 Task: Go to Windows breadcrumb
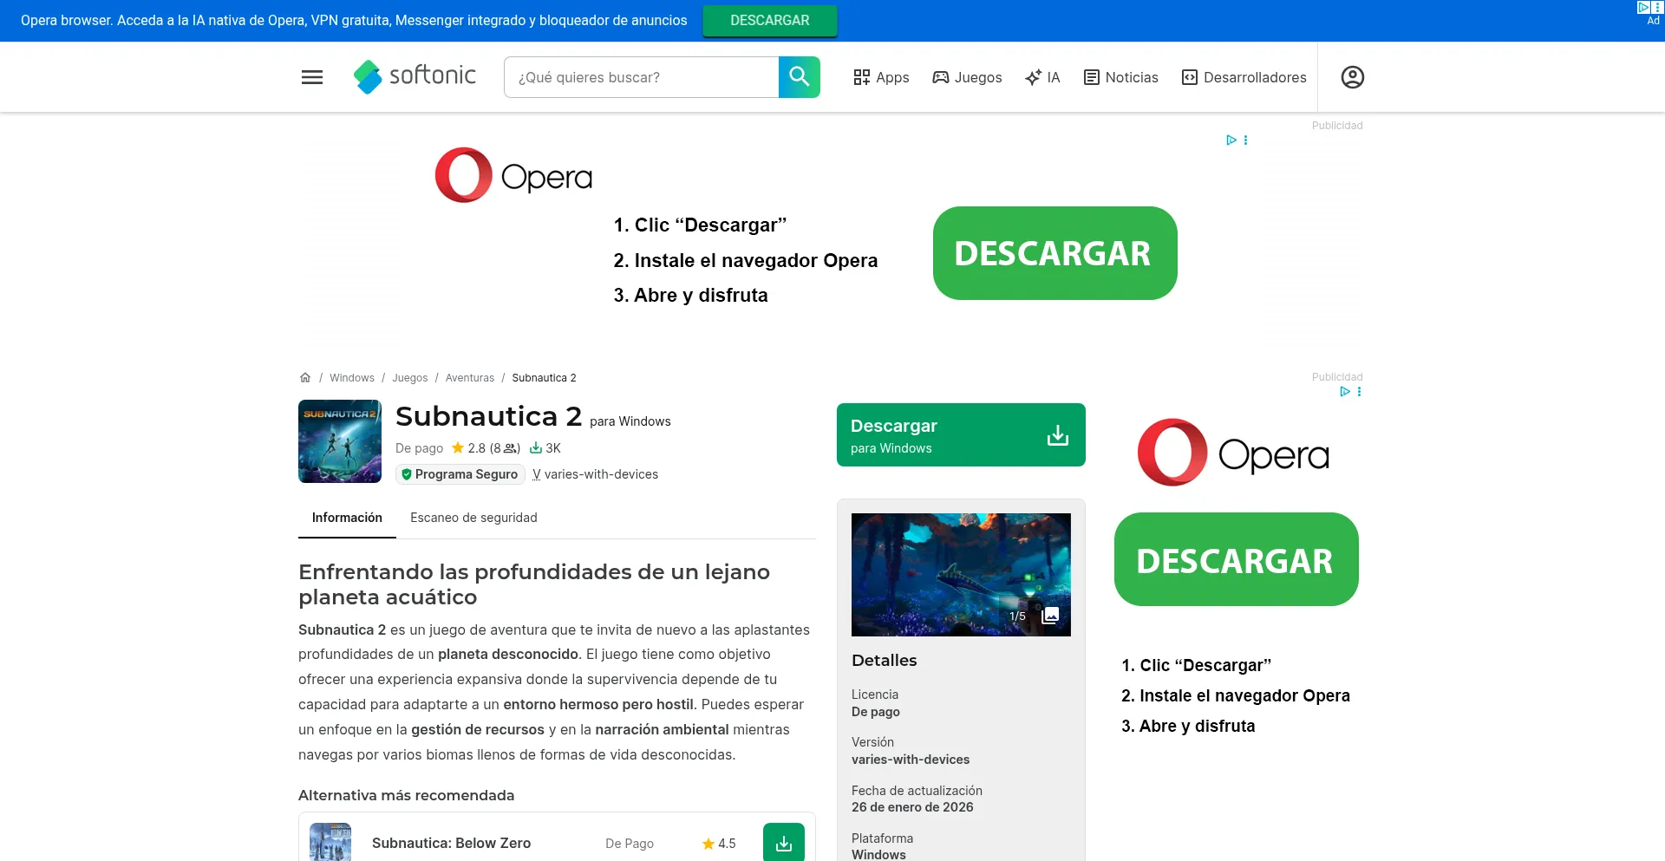(x=352, y=378)
